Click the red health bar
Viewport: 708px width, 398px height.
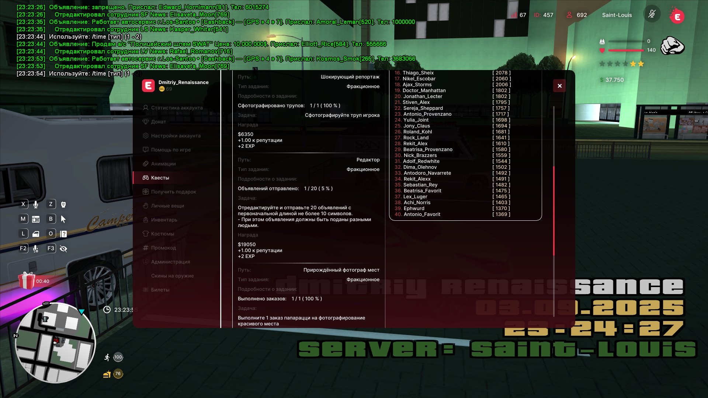click(x=626, y=50)
